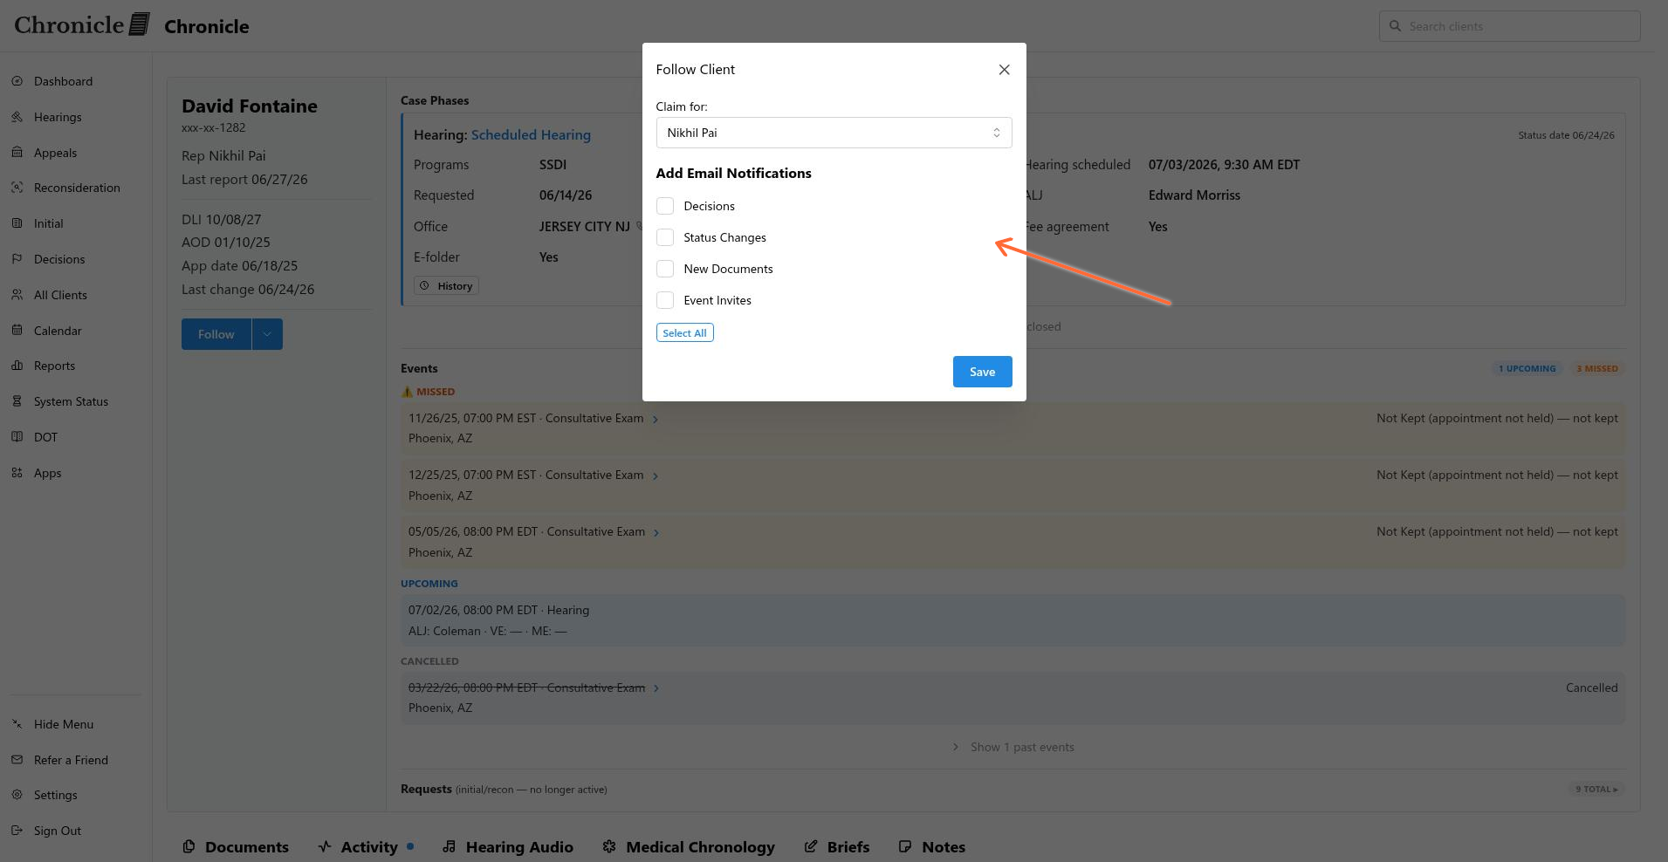Screen dimensions: 1668x862
Task: Open Reports in sidebar
Action: (54, 366)
